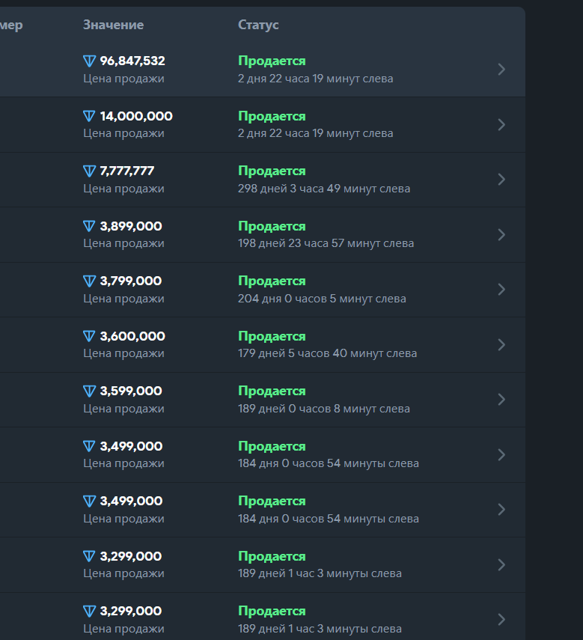
Task: Click the 3,799,000 price value
Action: (x=130, y=281)
